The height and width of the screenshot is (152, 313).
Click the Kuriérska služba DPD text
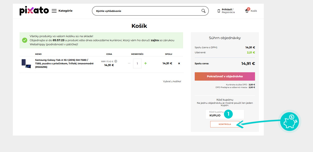point(240,84)
